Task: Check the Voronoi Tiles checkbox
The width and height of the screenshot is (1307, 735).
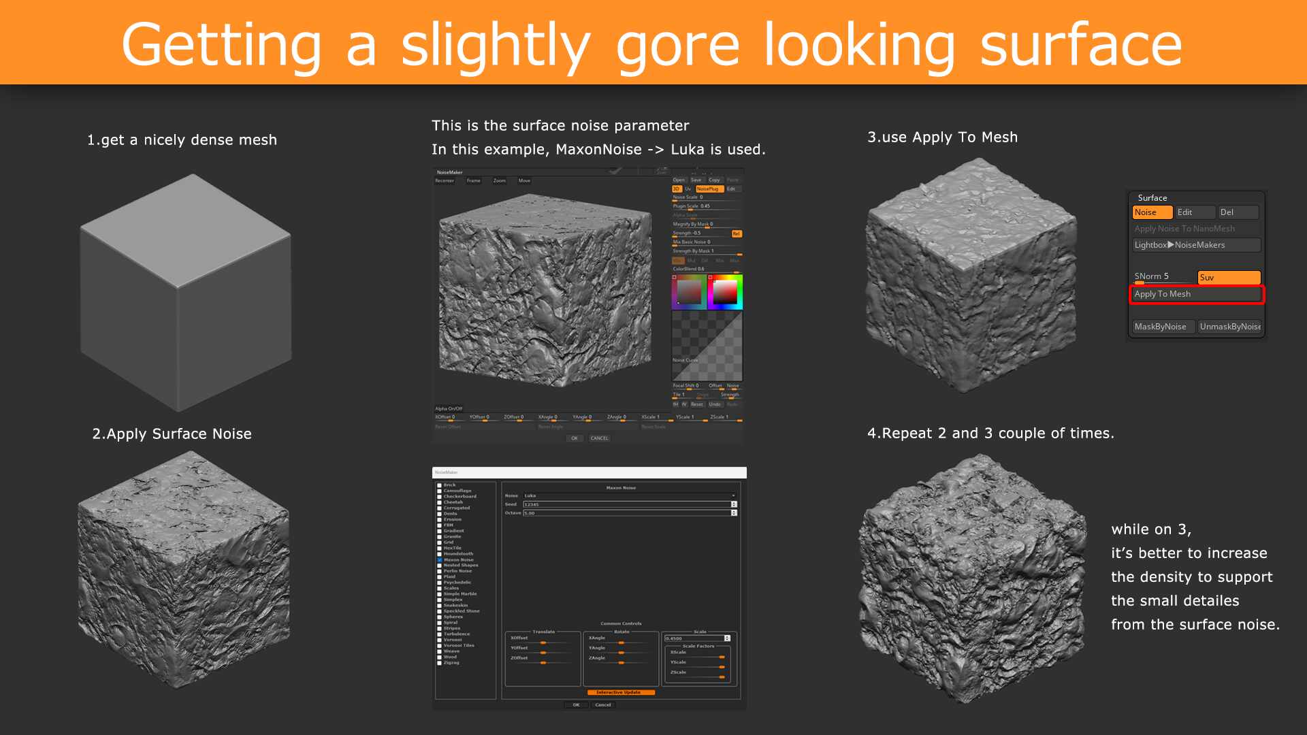Action: (440, 645)
